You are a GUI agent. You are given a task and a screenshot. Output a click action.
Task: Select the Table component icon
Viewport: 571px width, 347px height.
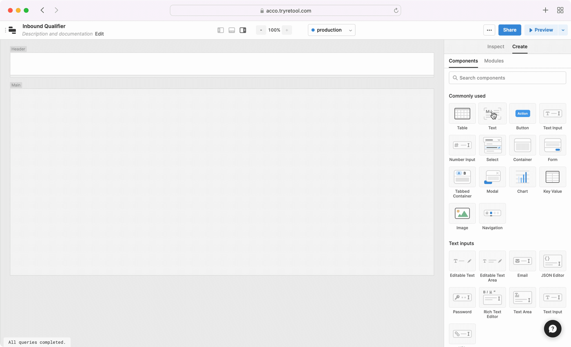pos(462,114)
